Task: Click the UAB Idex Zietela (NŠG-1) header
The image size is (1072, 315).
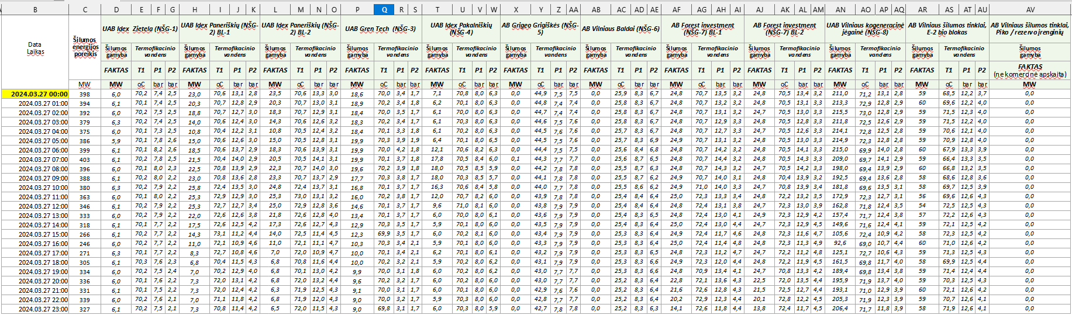Action: pos(140,29)
